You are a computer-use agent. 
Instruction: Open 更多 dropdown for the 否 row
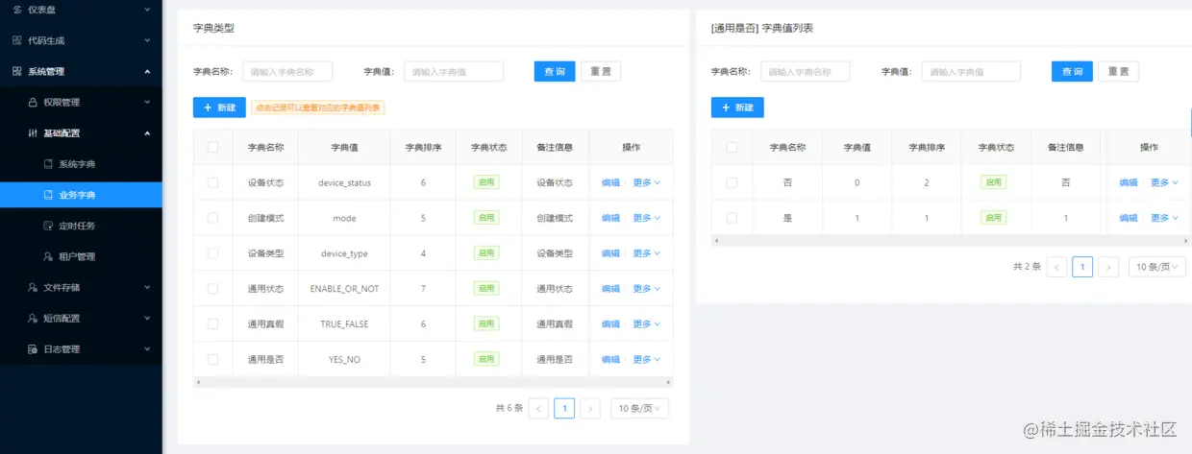click(x=1164, y=182)
